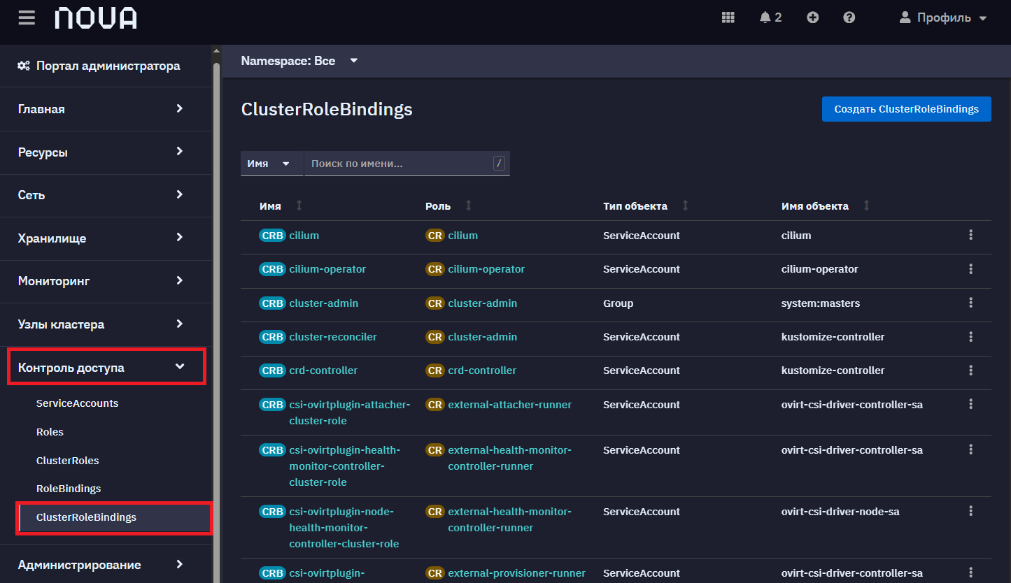Open the Имя filter type dropdown
The width and height of the screenshot is (1011, 583).
[x=272, y=164]
